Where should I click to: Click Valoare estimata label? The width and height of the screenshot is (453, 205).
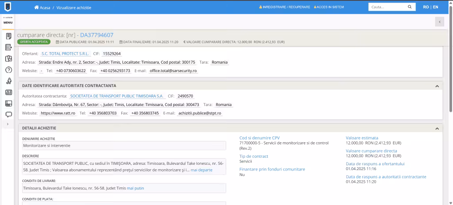362,138
